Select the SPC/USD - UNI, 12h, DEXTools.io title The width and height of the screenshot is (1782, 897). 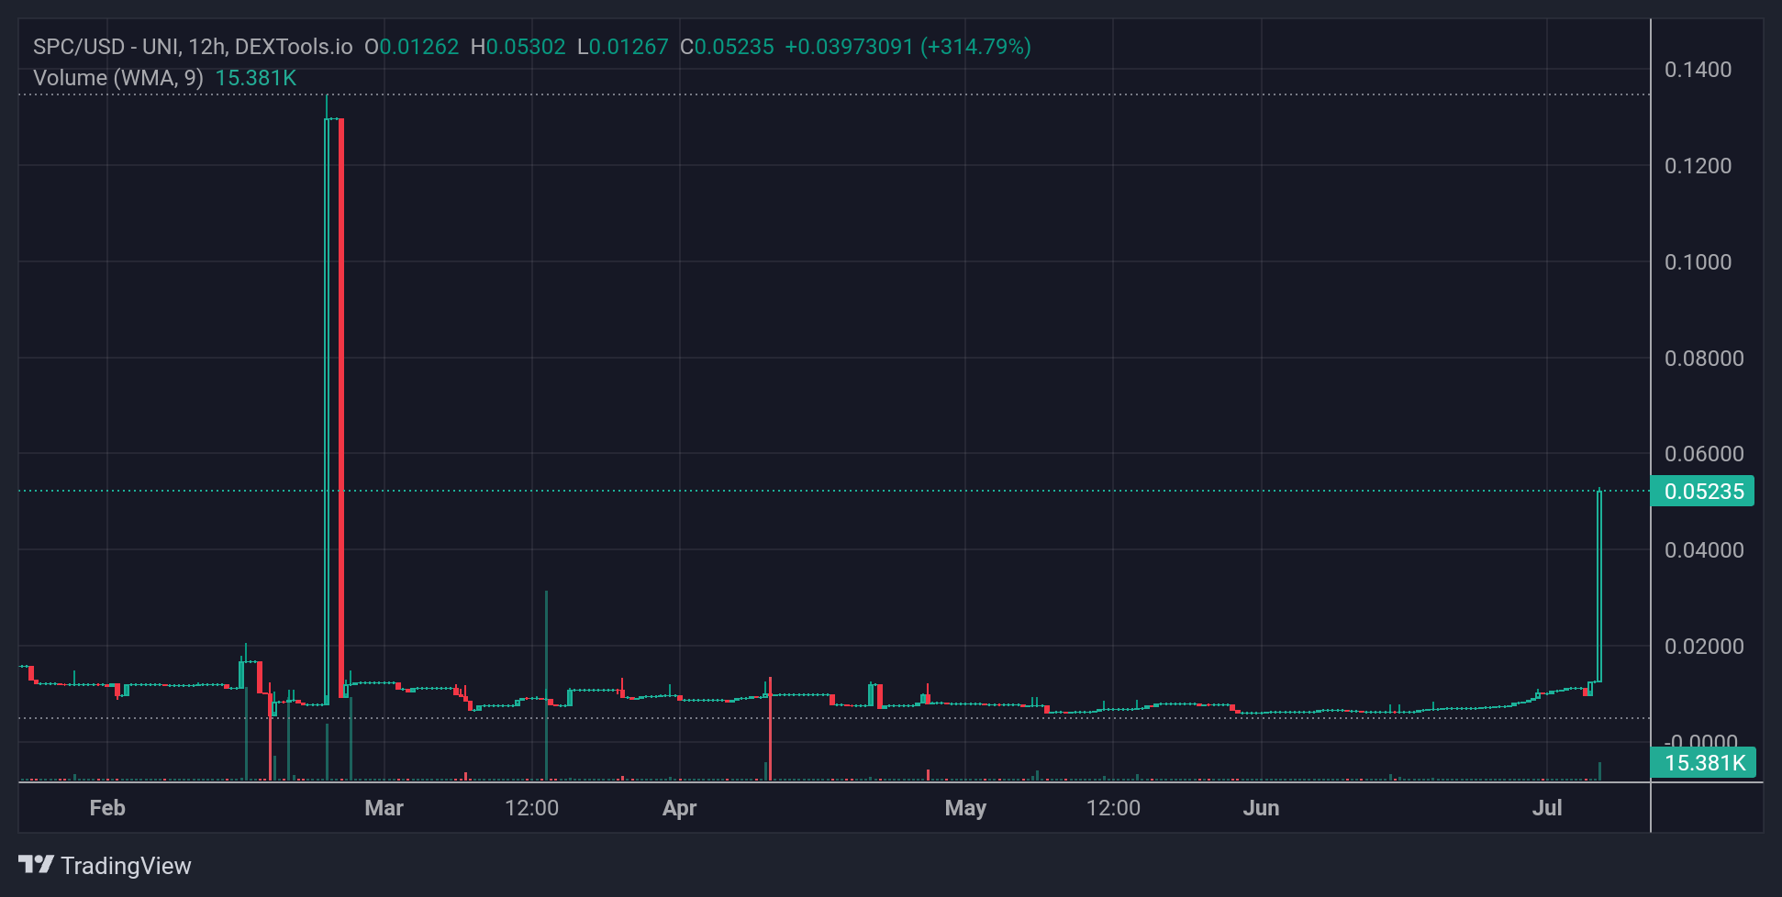(x=193, y=47)
